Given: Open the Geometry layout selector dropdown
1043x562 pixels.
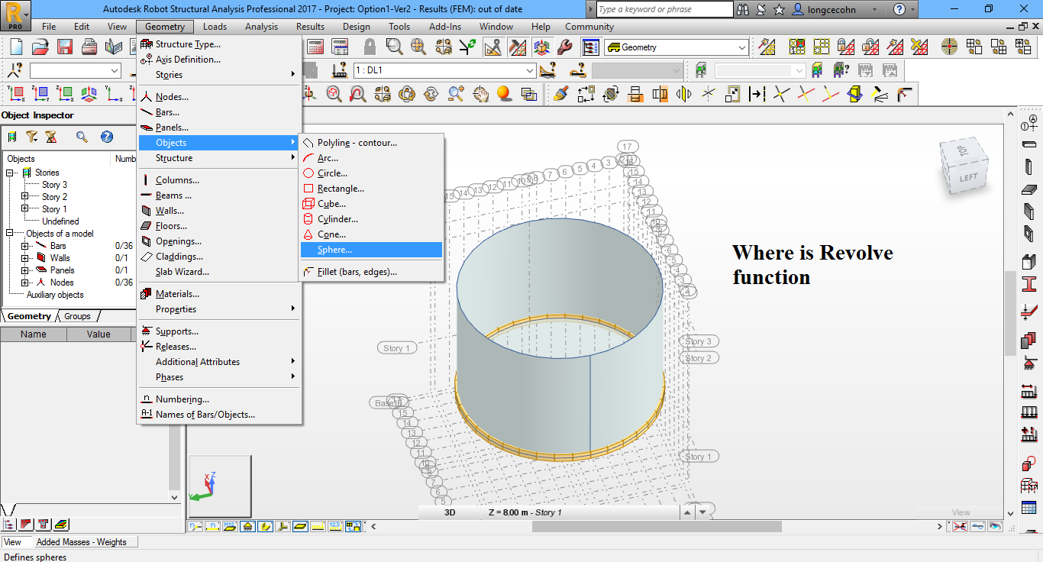Looking at the screenshot, I should tap(741, 47).
